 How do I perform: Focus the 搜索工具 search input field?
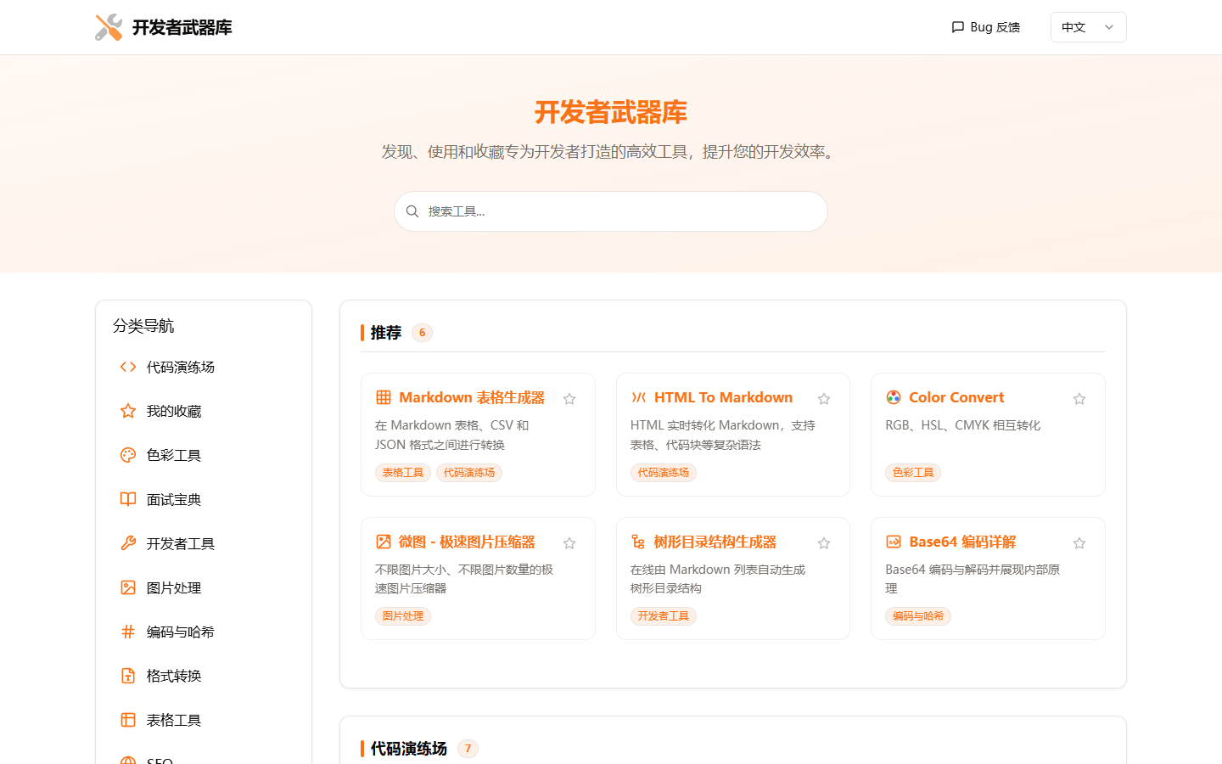click(611, 211)
